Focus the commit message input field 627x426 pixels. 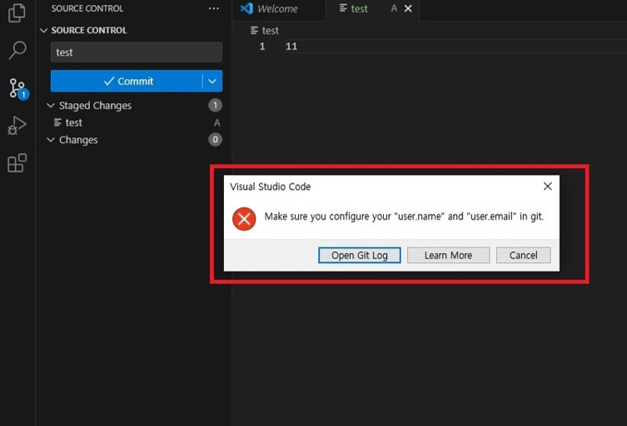137,52
